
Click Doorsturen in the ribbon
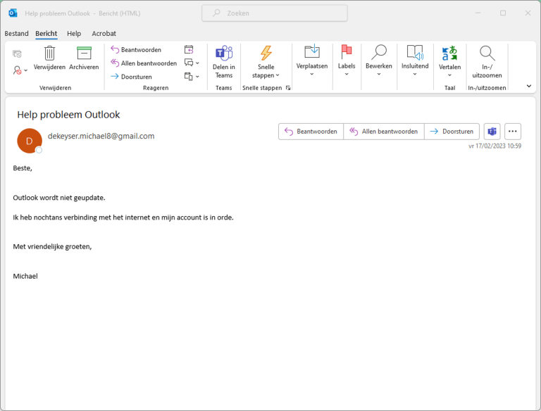tap(131, 77)
